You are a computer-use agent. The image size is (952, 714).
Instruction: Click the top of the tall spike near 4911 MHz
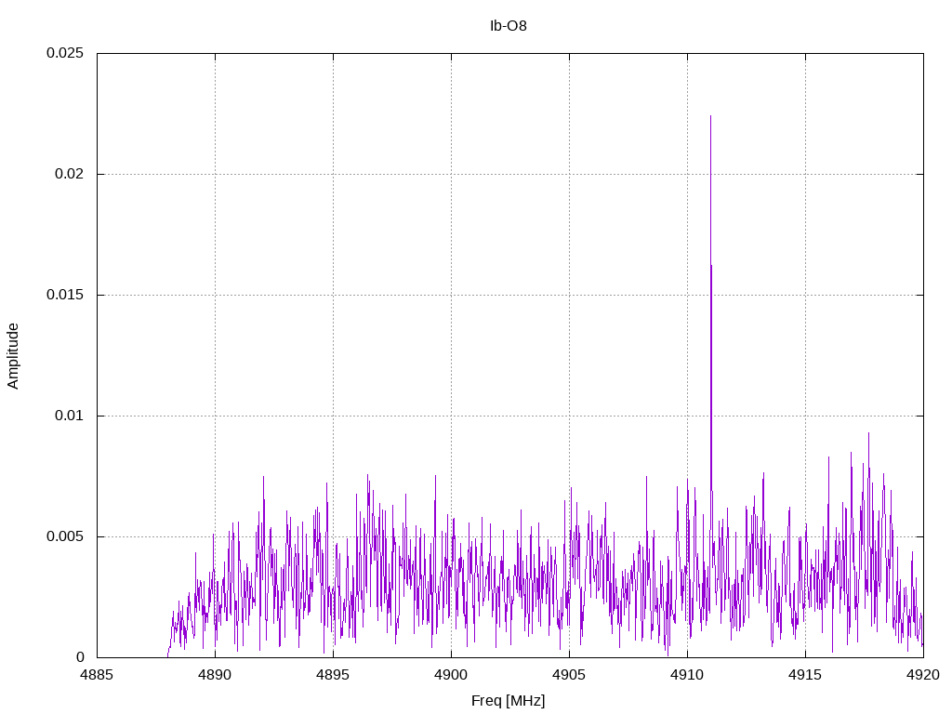[x=710, y=116]
